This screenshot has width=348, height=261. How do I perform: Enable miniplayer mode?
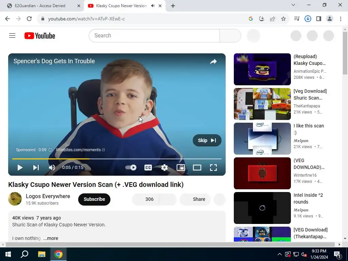[x=181, y=168]
